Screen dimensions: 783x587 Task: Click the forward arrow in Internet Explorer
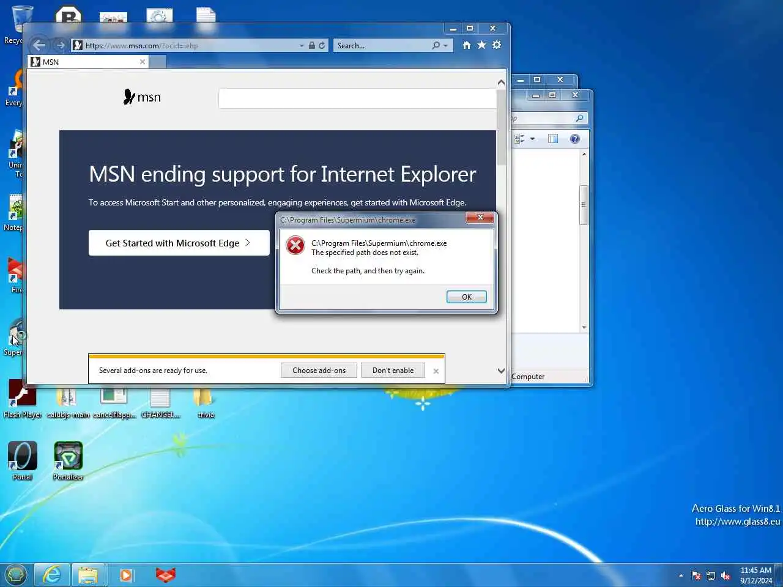pyautogui.click(x=60, y=45)
